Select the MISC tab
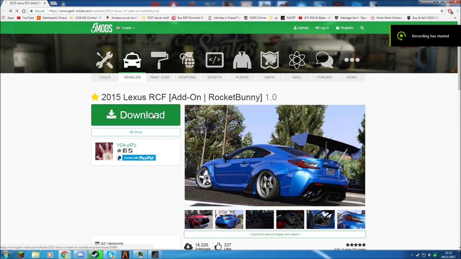The width and height of the screenshot is (461, 259). pyautogui.click(x=297, y=77)
